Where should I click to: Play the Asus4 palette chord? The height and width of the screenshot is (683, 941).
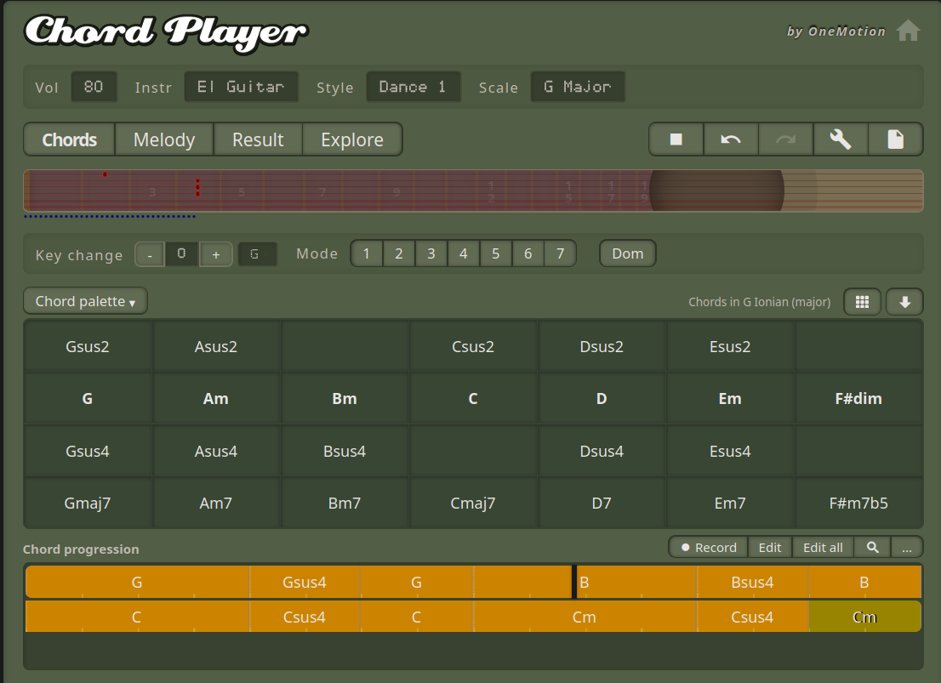216,451
